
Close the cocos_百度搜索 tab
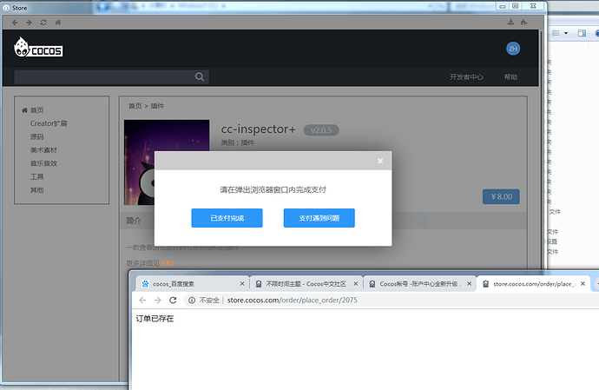[x=242, y=284]
